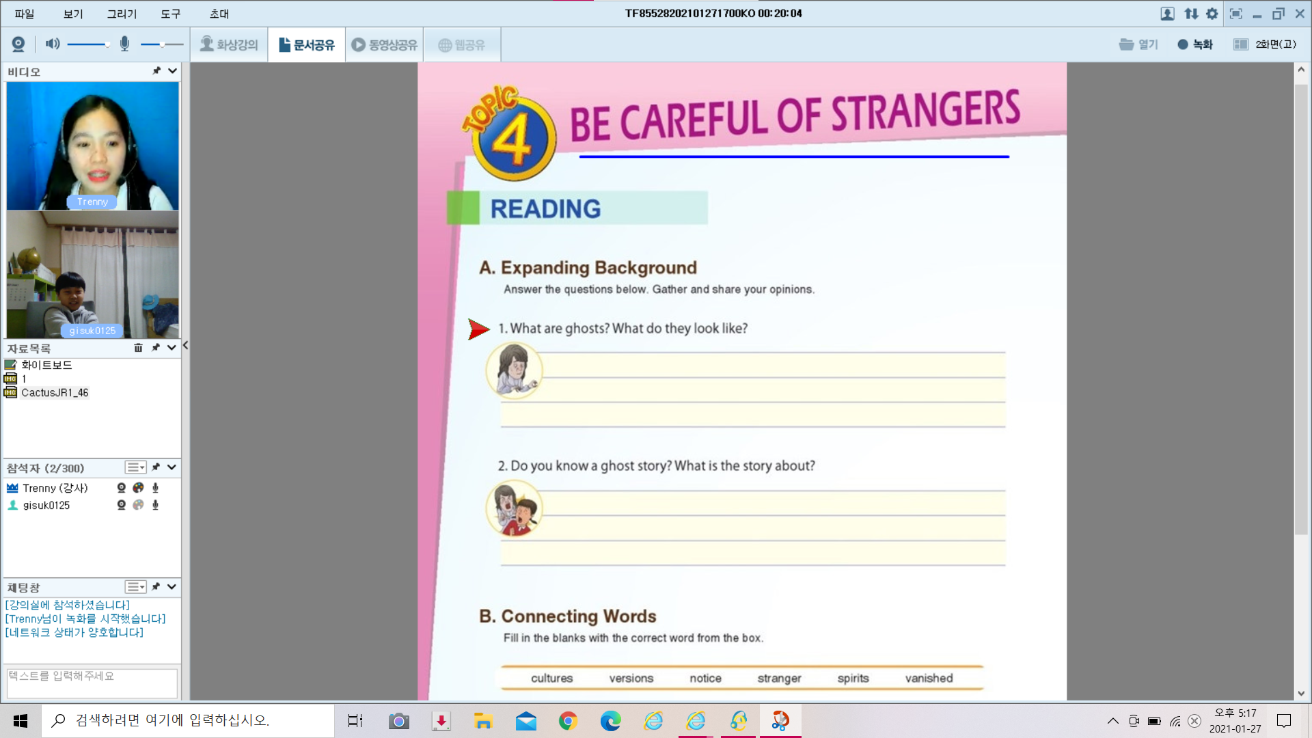Adjust the speaker volume slider
This screenshot has width=1312, height=738.
pos(89,44)
